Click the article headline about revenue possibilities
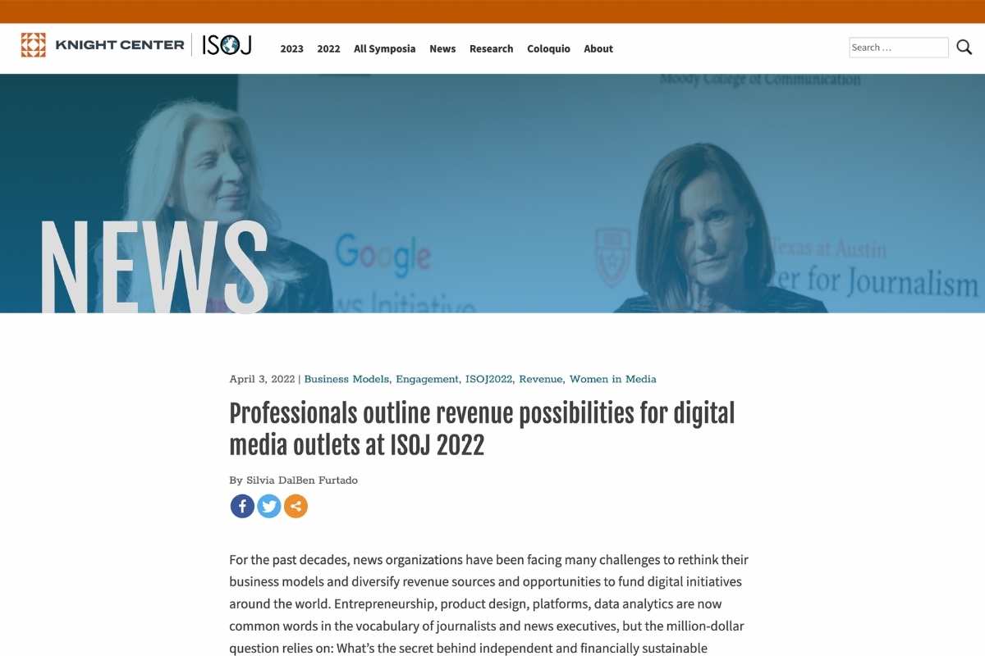This screenshot has width=985, height=656. pos(482,429)
